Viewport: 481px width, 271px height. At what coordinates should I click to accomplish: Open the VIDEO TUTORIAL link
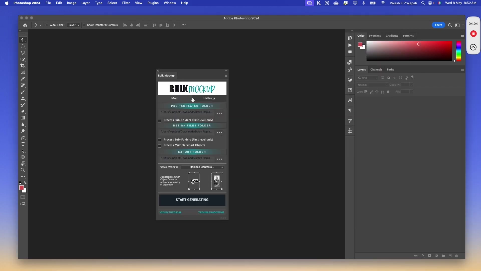171,212
